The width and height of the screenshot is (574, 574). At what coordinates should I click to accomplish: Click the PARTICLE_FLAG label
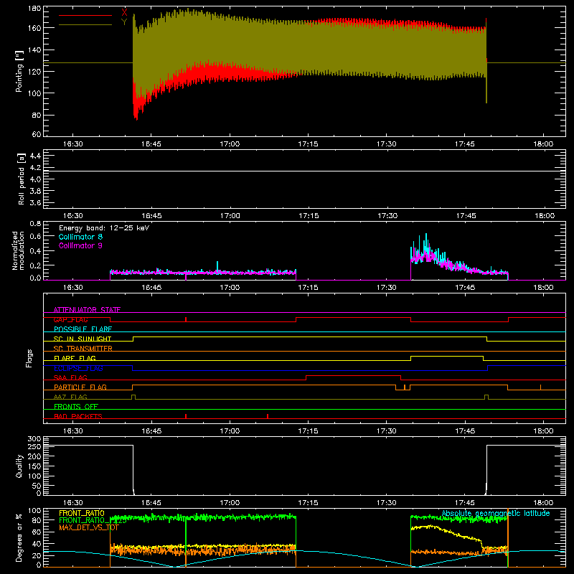(x=80, y=387)
